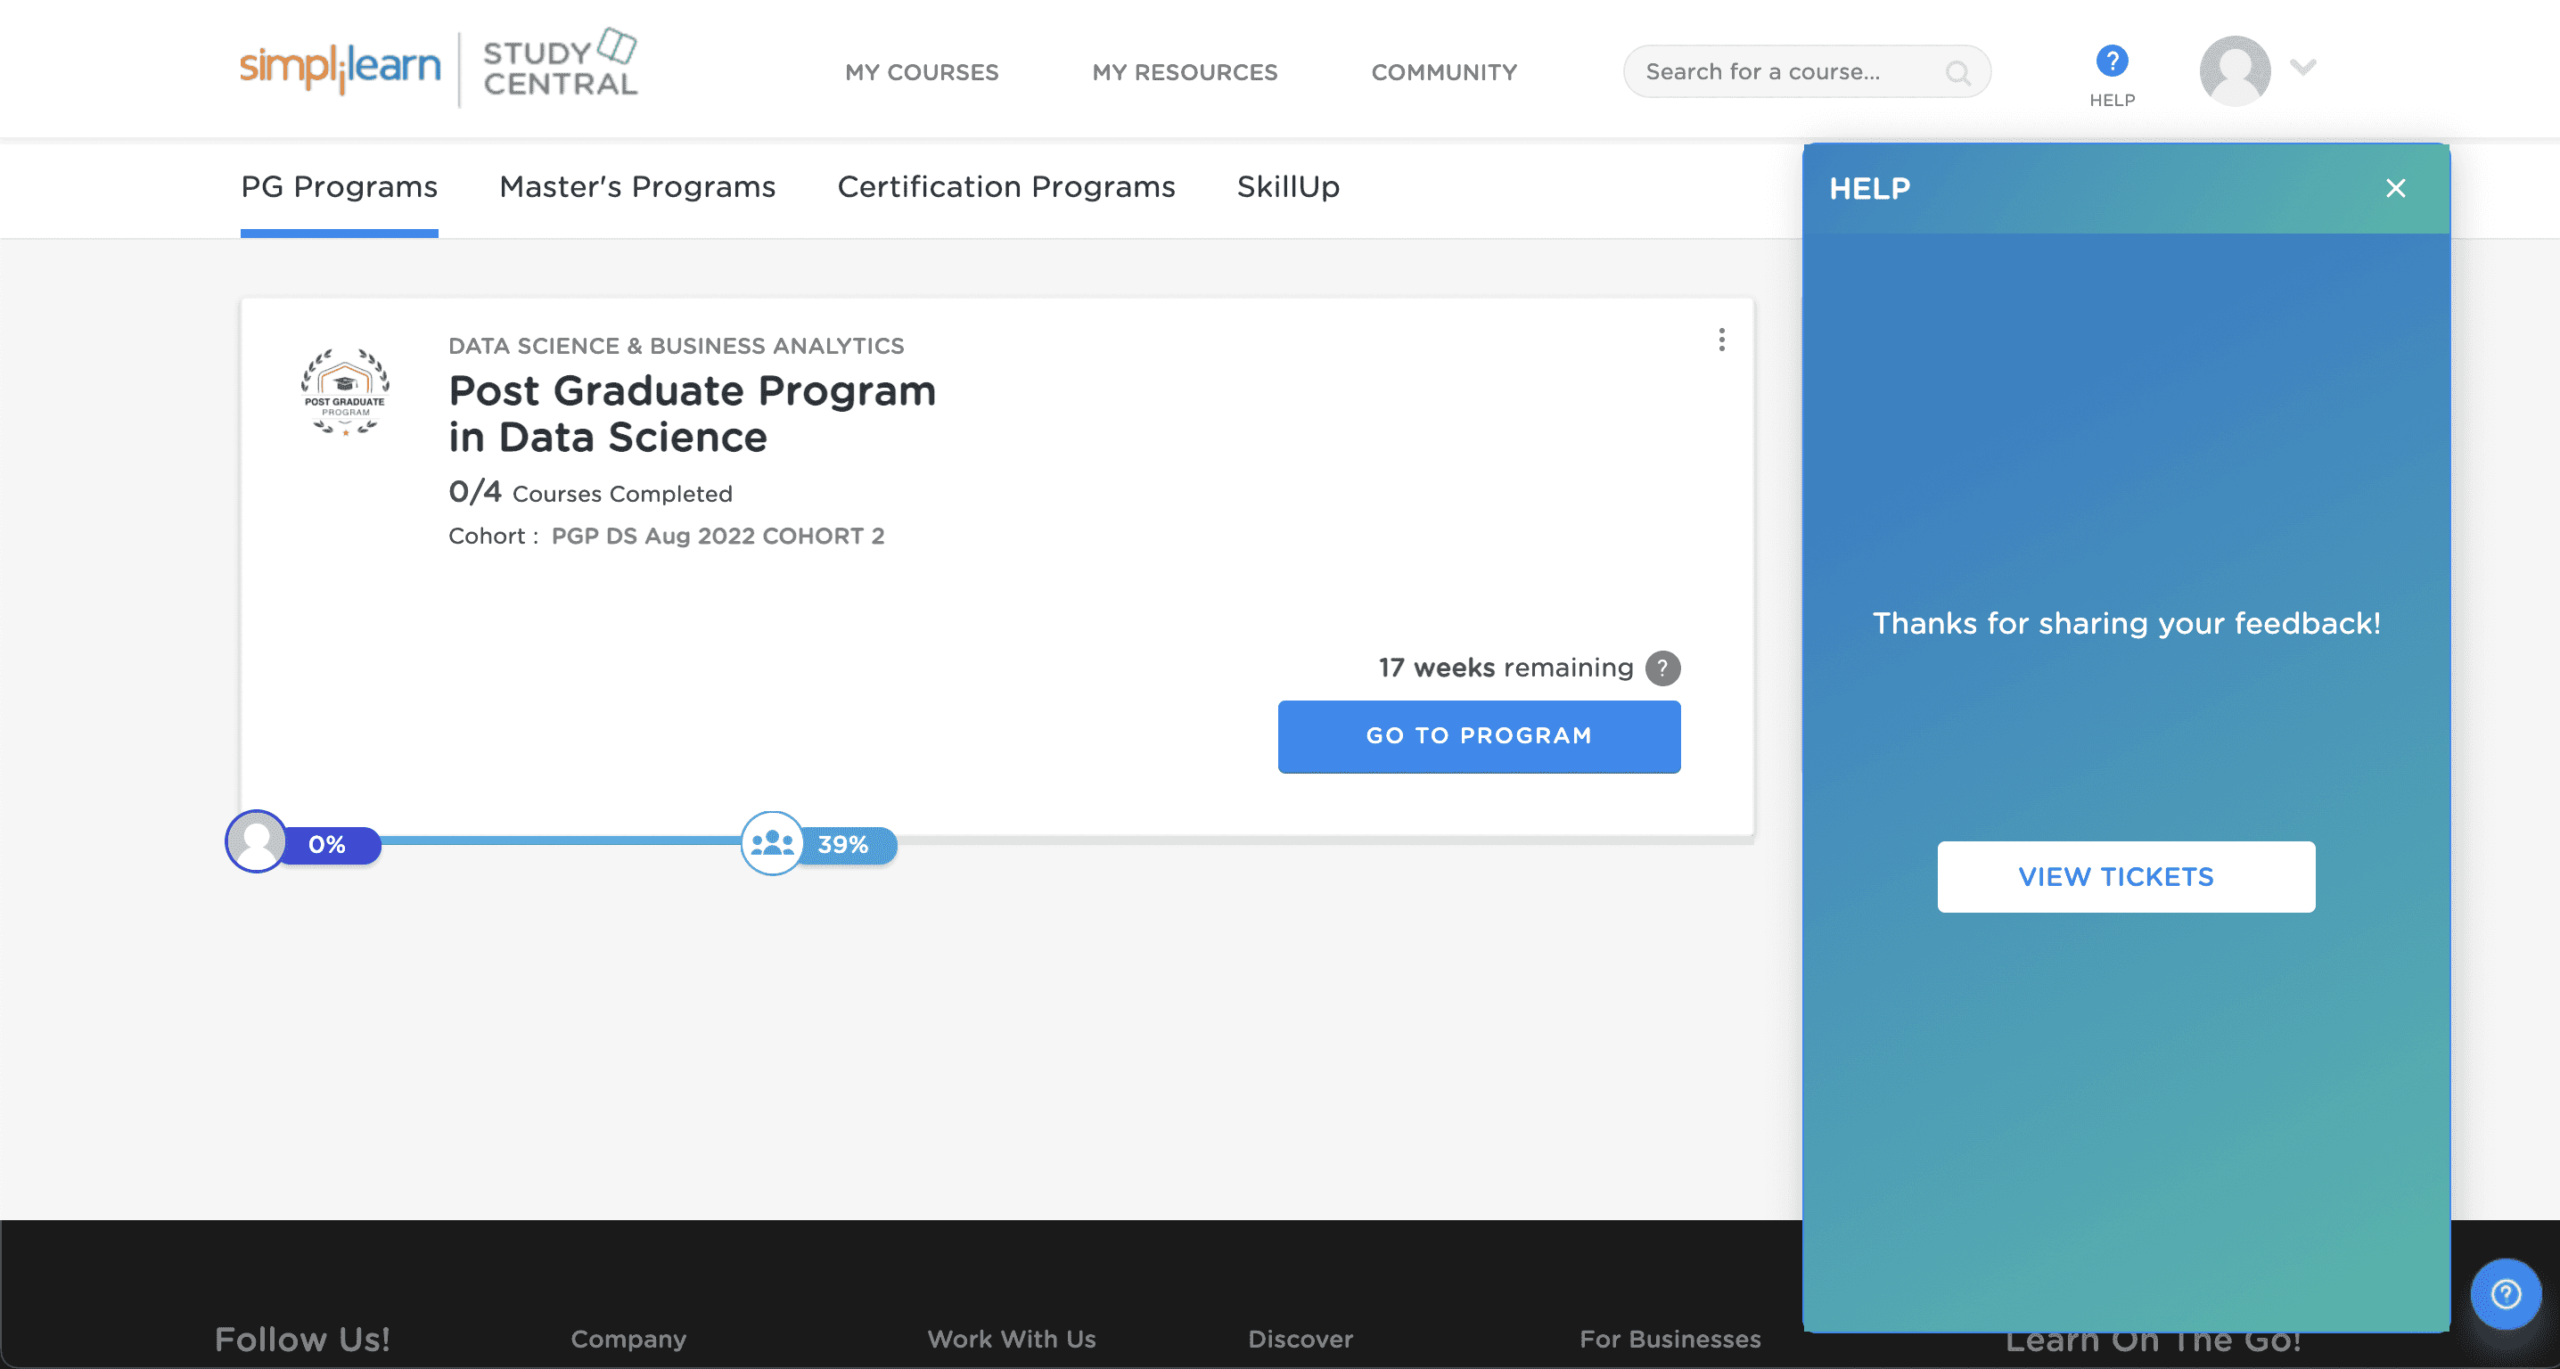Screen dimensions: 2560x1369
Task: Click the VIEW TICKETS button
Action: pyautogui.click(x=2125, y=877)
